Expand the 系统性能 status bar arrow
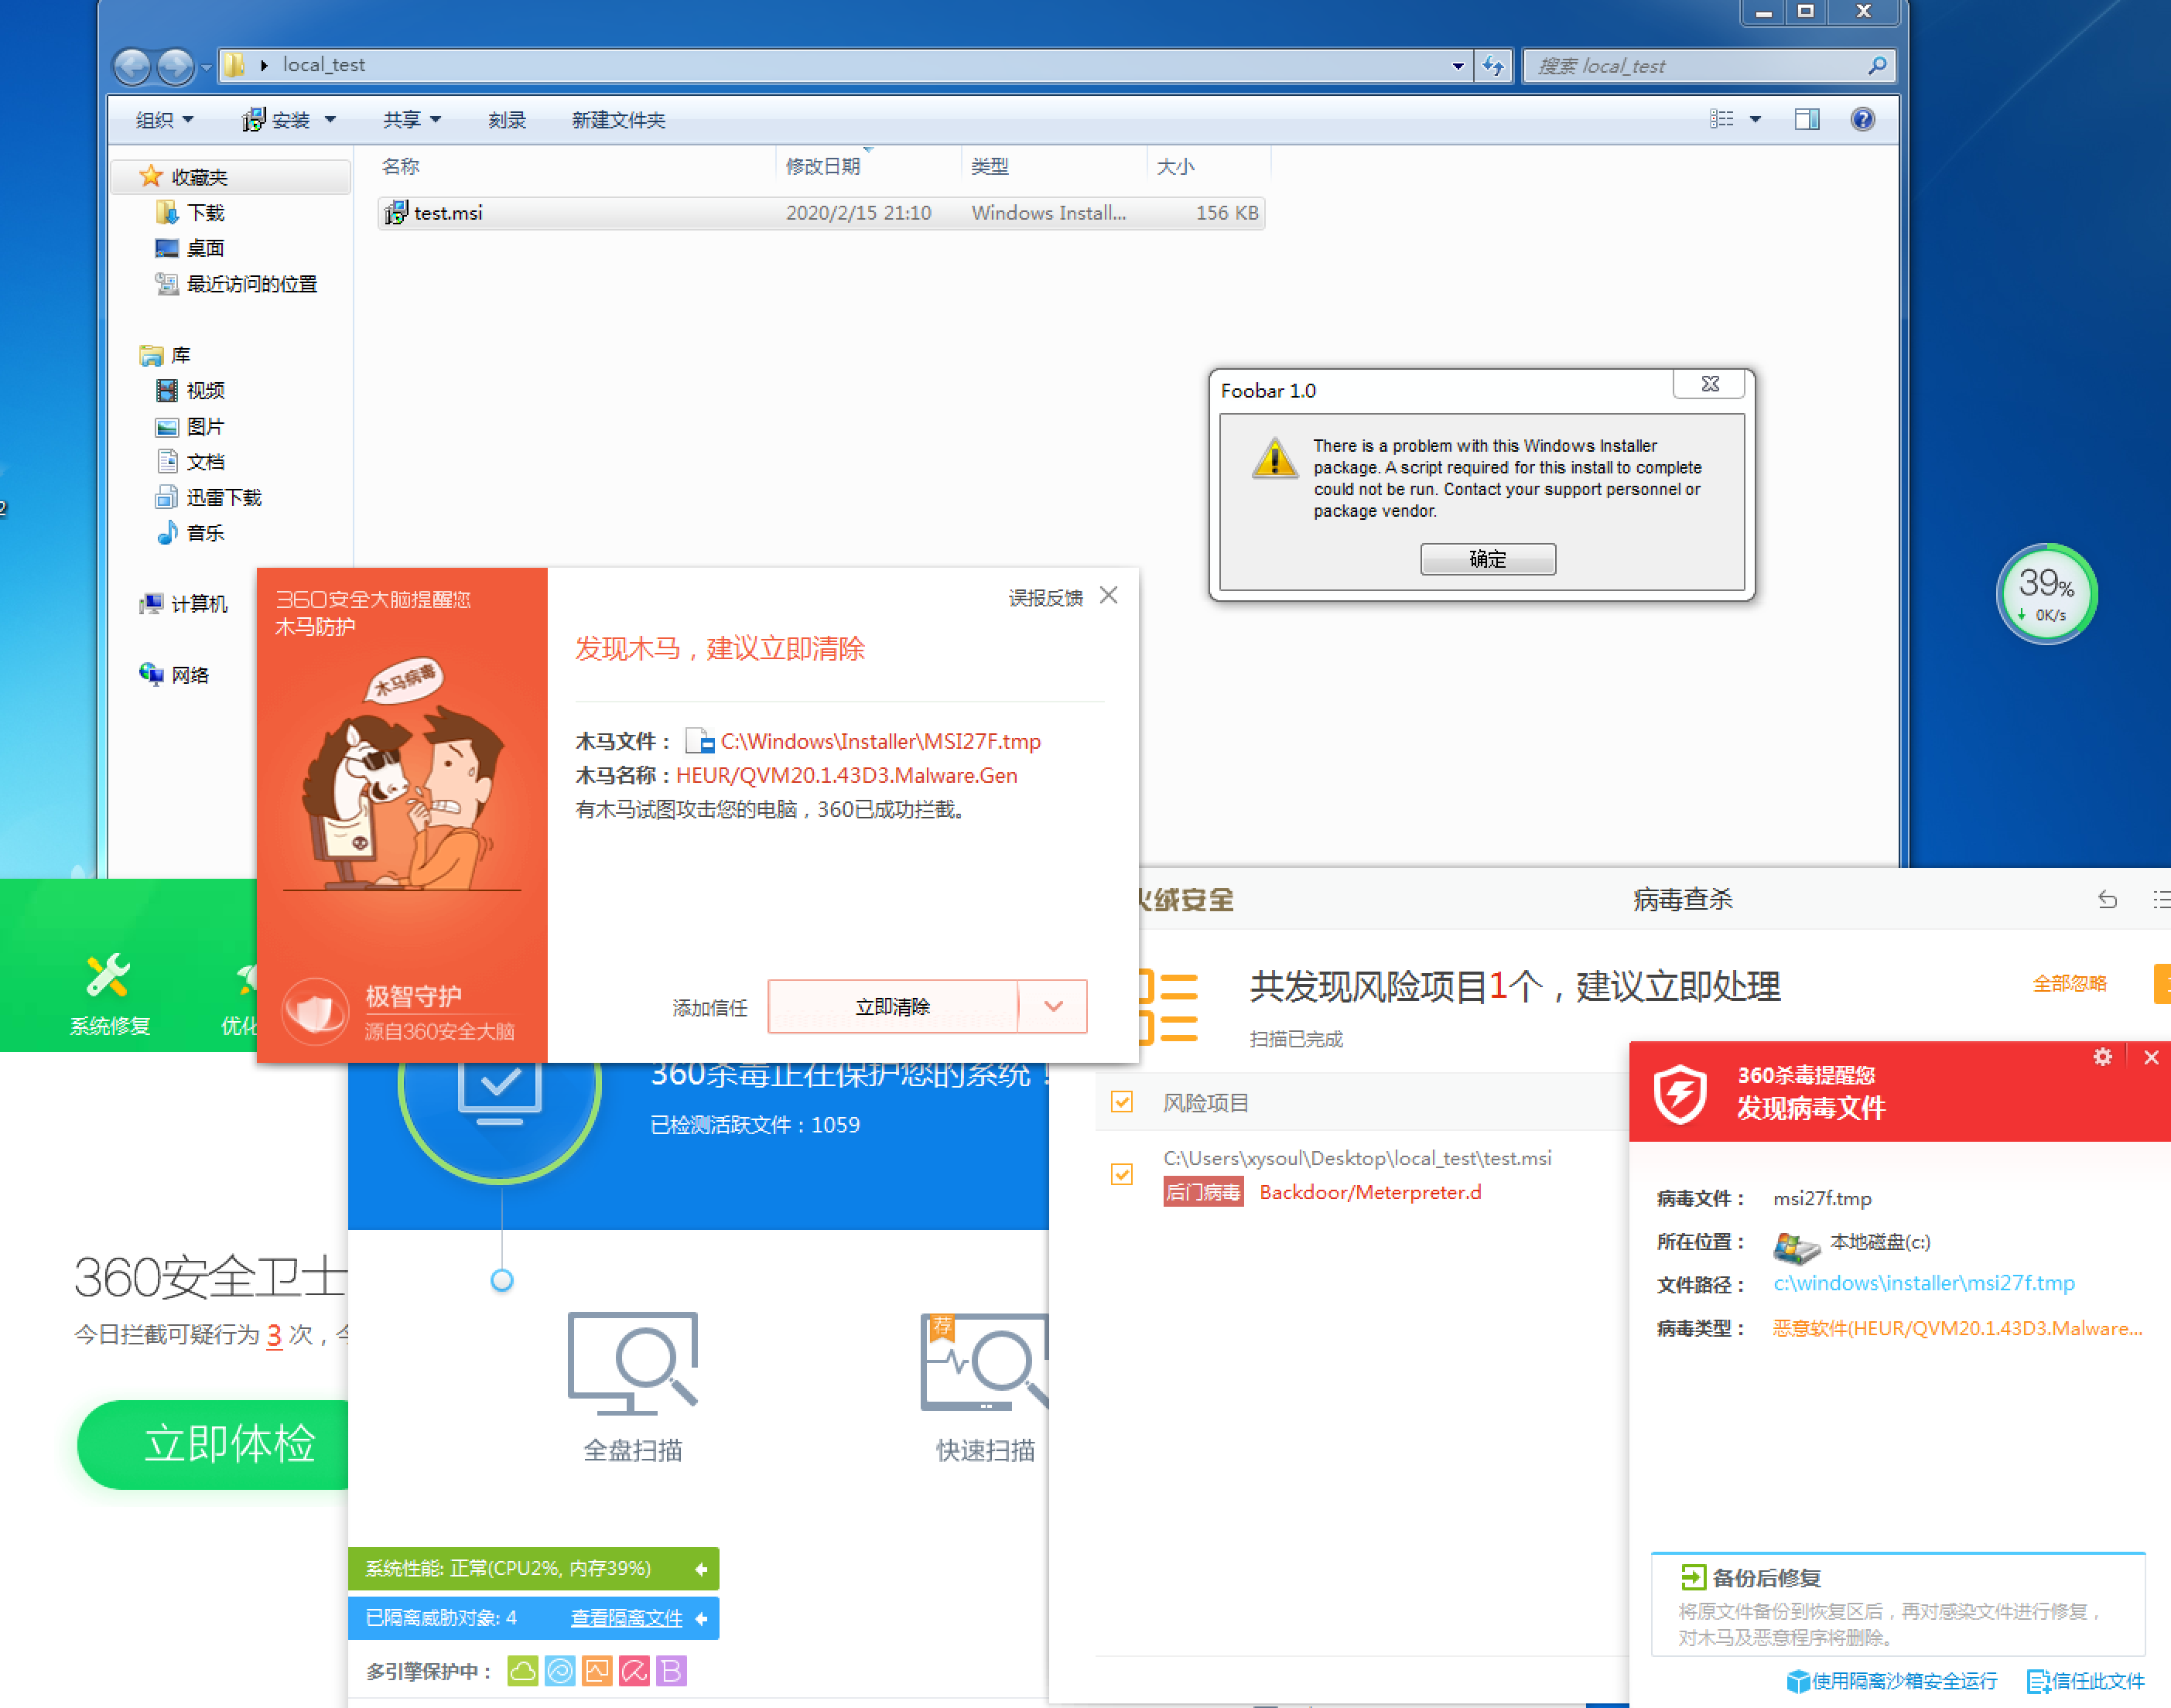Viewport: 2171px width, 1708px height. click(701, 1569)
